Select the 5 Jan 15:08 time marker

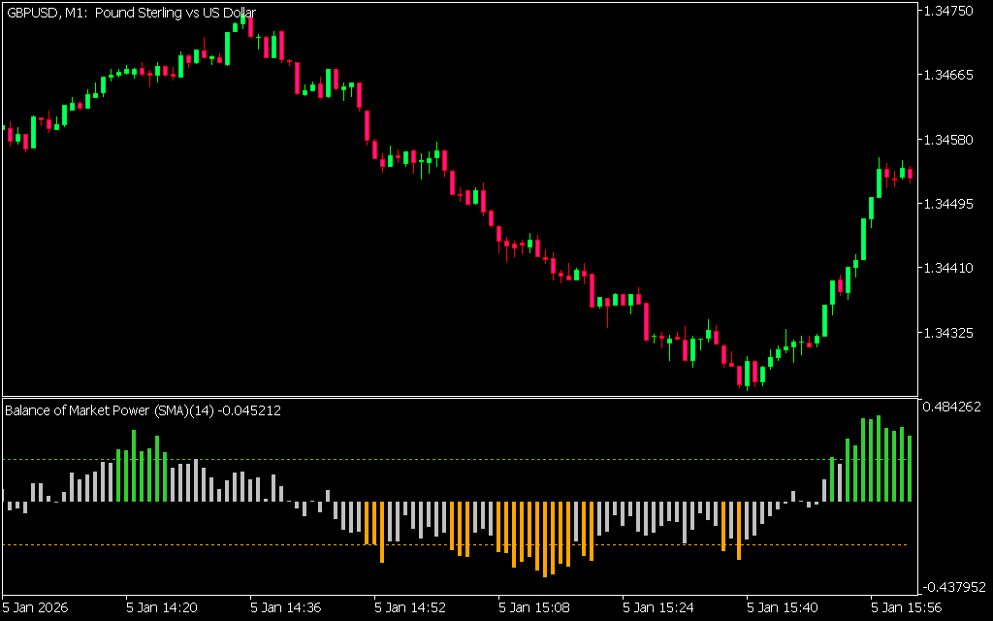534,607
